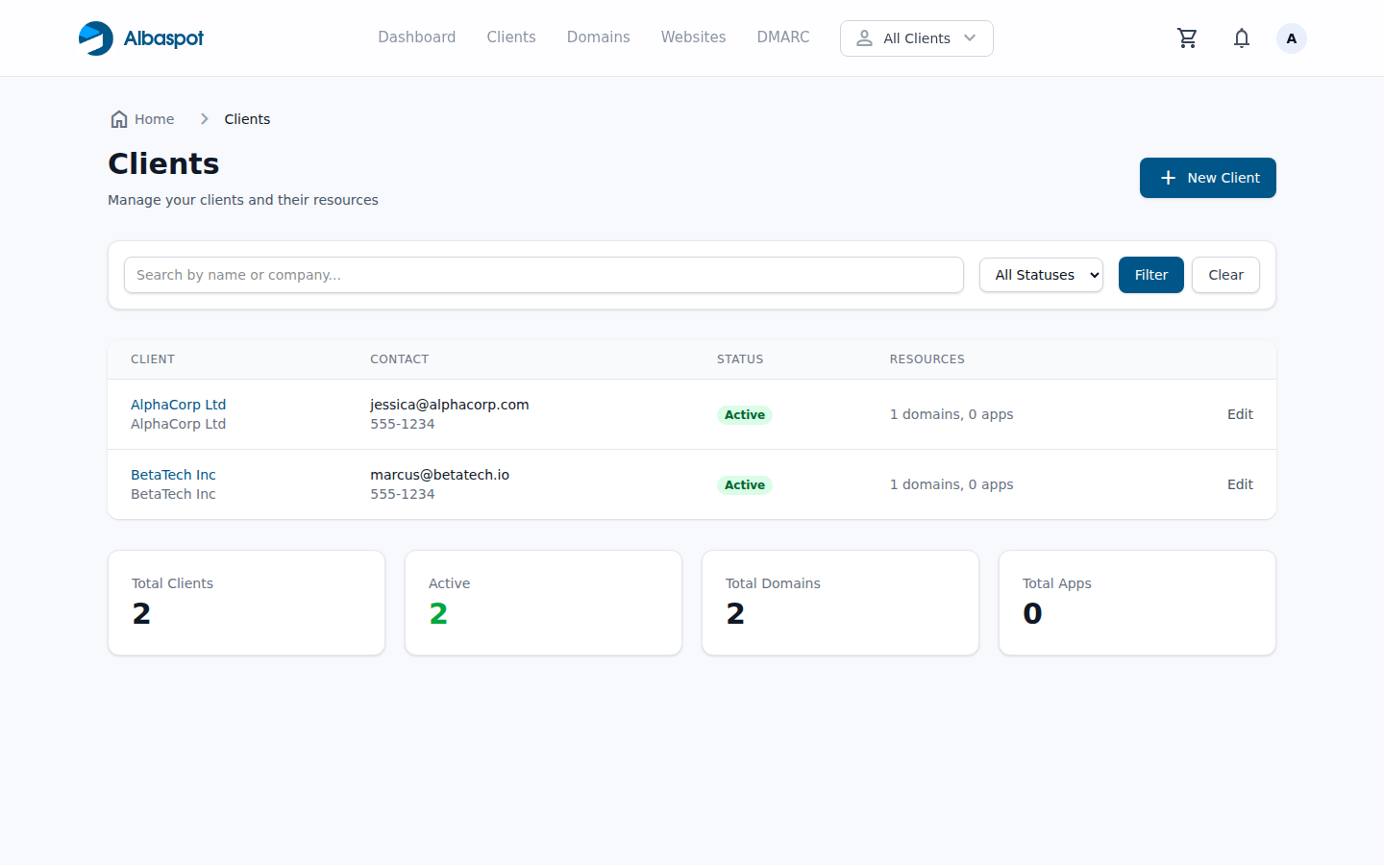The image size is (1384, 865).
Task: Expand the All Clients dropdown chevron
Action: [970, 38]
